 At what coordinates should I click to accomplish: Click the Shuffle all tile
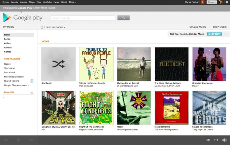click(x=58, y=64)
